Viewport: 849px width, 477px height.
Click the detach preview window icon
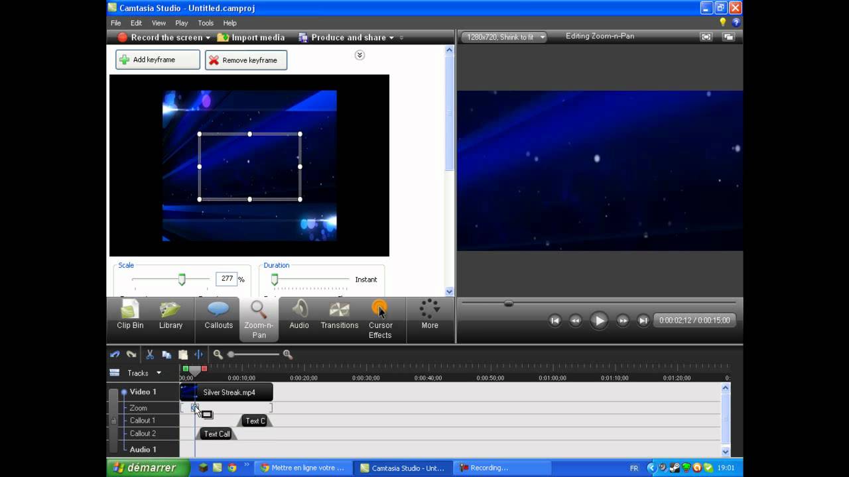coord(728,37)
